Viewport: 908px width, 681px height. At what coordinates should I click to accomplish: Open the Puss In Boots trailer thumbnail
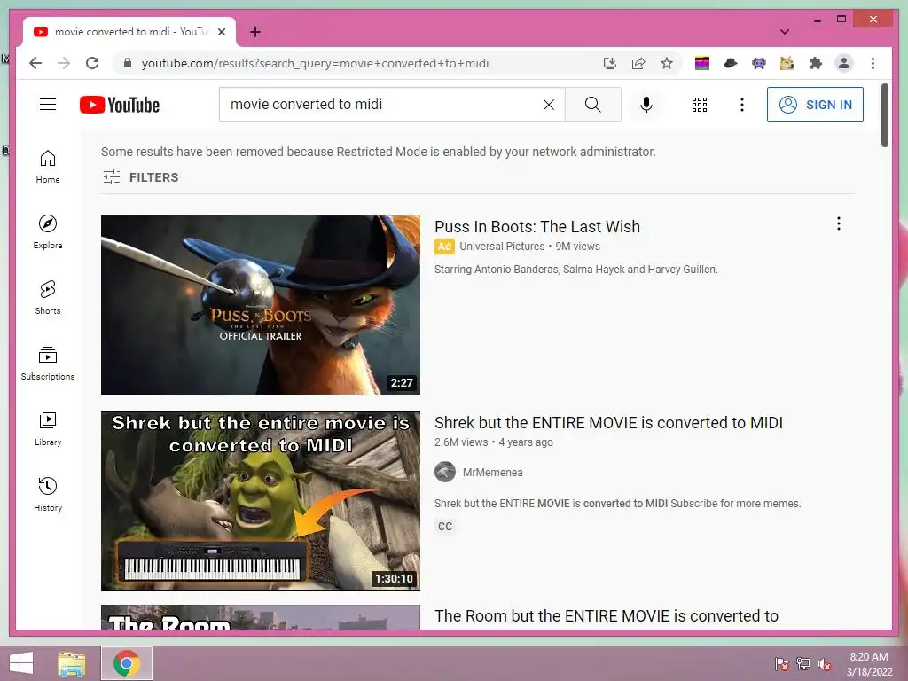tap(261, 305)
